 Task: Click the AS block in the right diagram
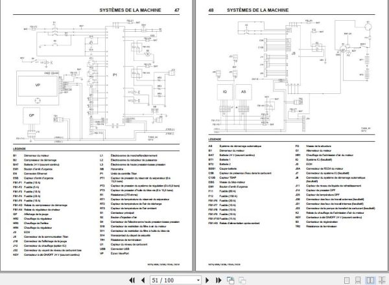pyautogui.click(x=244, y=92)
